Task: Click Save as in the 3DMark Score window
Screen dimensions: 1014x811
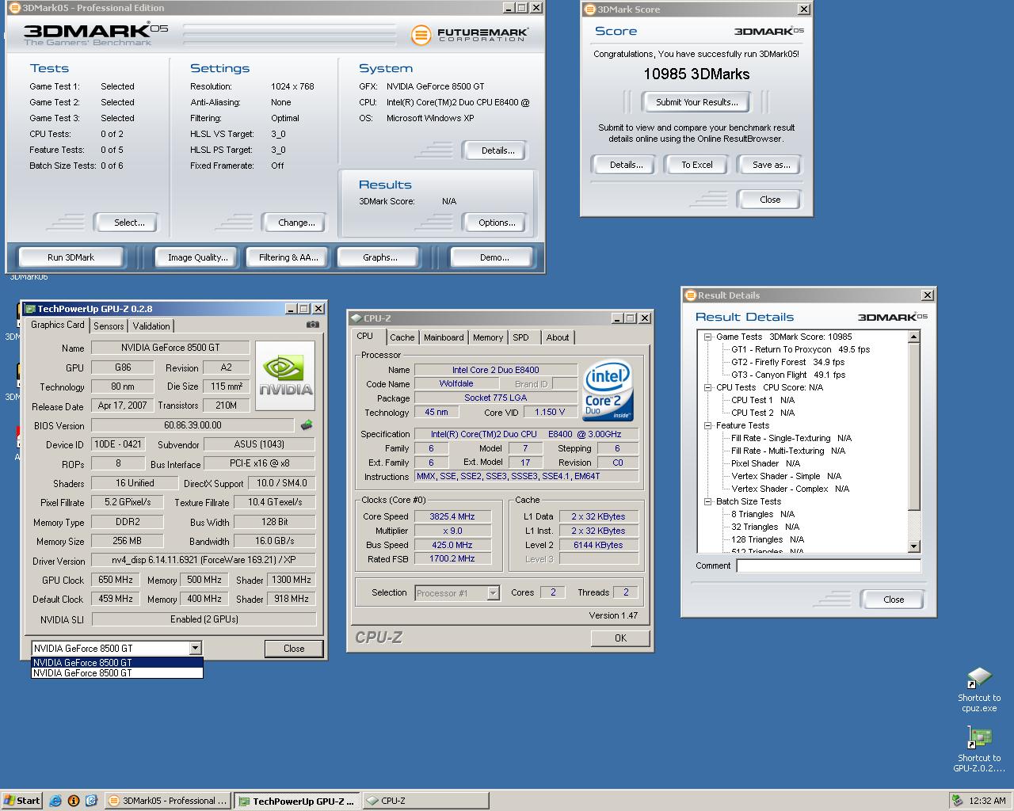Action: pos(771,165)
